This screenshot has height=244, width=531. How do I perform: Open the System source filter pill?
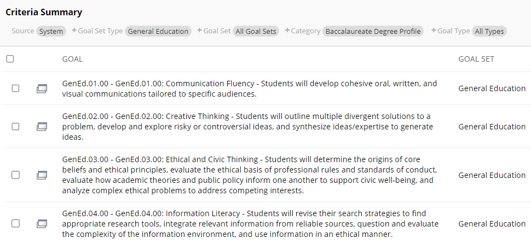coord(51,31)
